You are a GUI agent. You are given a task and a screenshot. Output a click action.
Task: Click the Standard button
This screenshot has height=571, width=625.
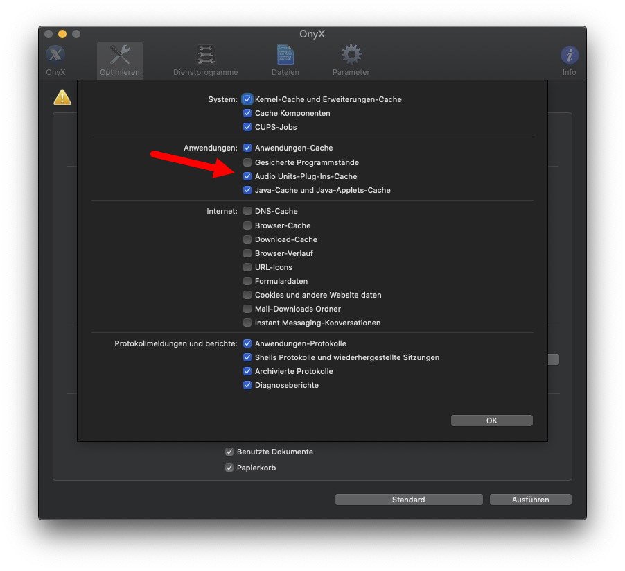tap(409, 499)
